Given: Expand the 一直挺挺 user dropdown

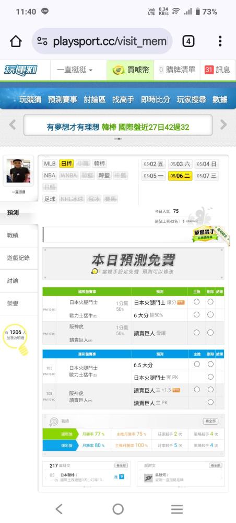Looking at the screenshot, I should 75,70.
